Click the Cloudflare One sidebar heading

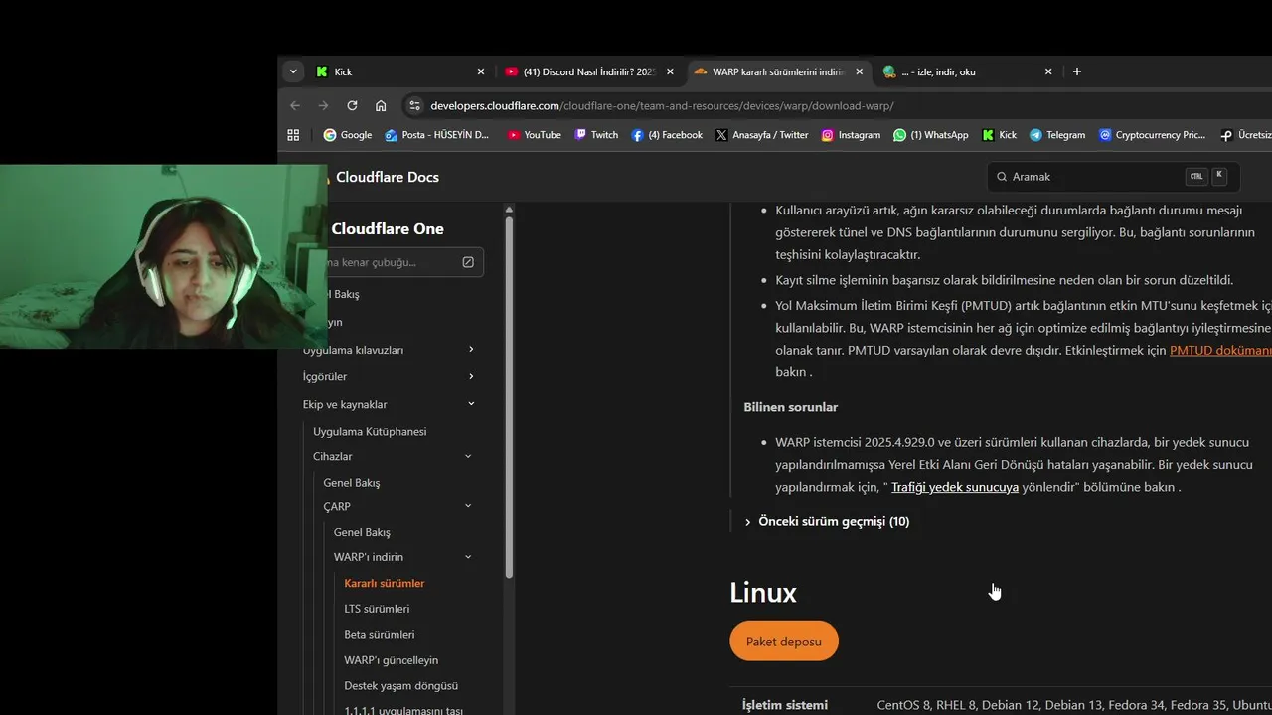pyautogui.click(x=388, y=228)
